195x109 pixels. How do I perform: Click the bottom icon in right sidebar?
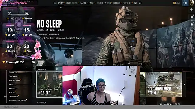coord(192,30)
